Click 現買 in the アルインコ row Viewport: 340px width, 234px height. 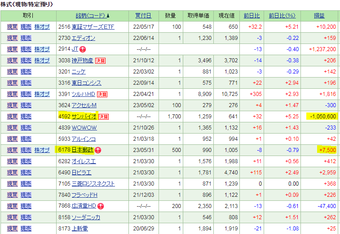pyautogui.click(x=12, y=139)
